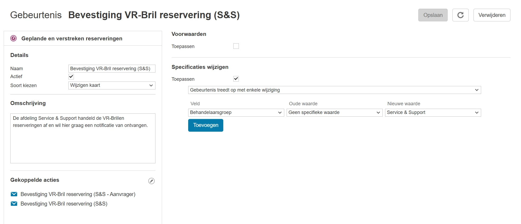Image resolution: width=521 pixels, height=224 pixels.
Task: Click the refresh icon button
Action: click(x=460, y=15)
